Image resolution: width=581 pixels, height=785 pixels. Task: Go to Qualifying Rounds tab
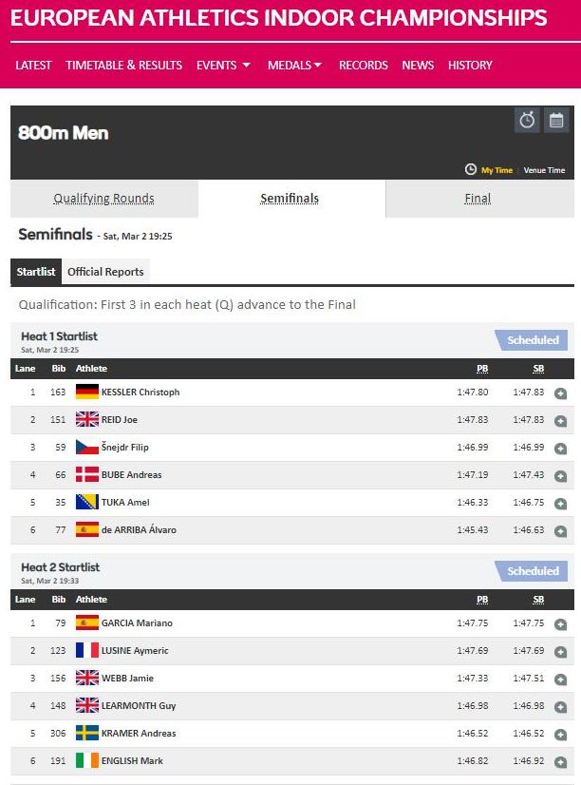coord(103,199)
